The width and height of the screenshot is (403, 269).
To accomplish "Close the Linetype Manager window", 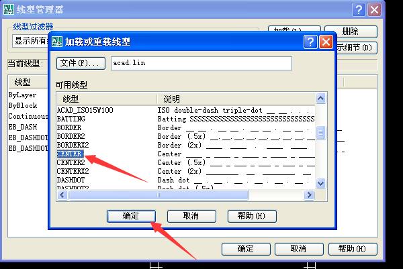I will click(374, 10).
